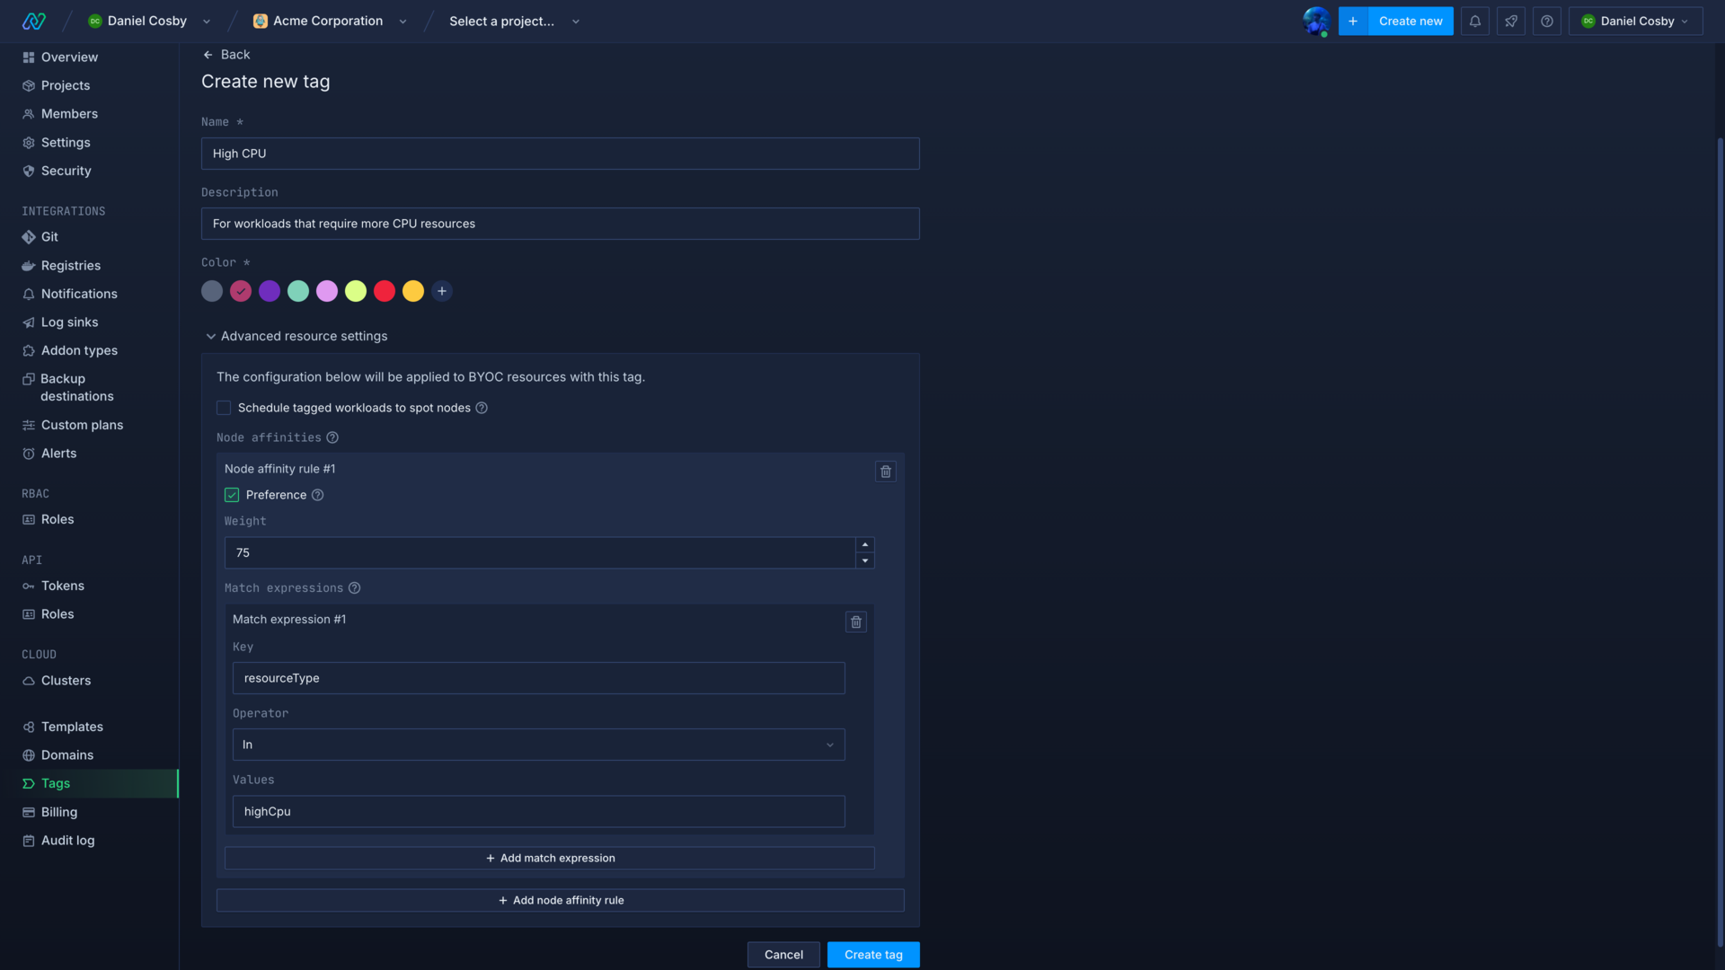Viewport: 1725px width, 970px height.
Task: Go Back to tags list
Action: 226,55
